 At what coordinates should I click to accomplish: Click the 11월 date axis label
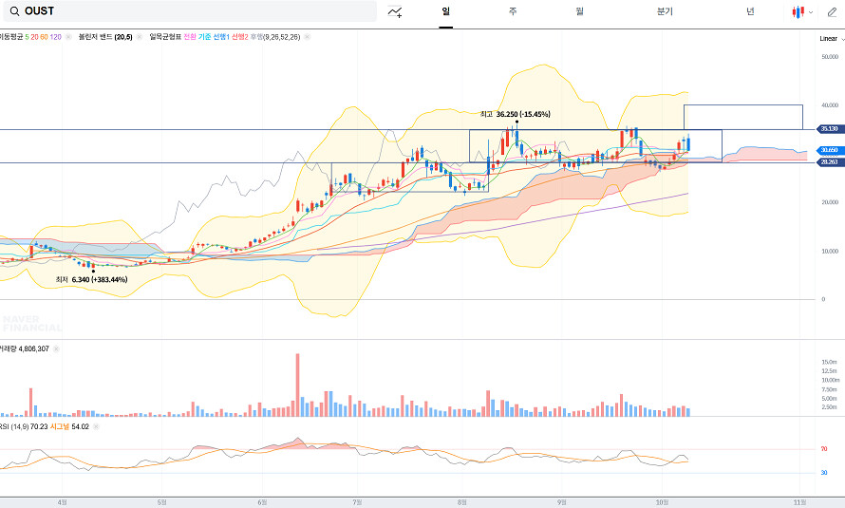(x=799, y=502)
